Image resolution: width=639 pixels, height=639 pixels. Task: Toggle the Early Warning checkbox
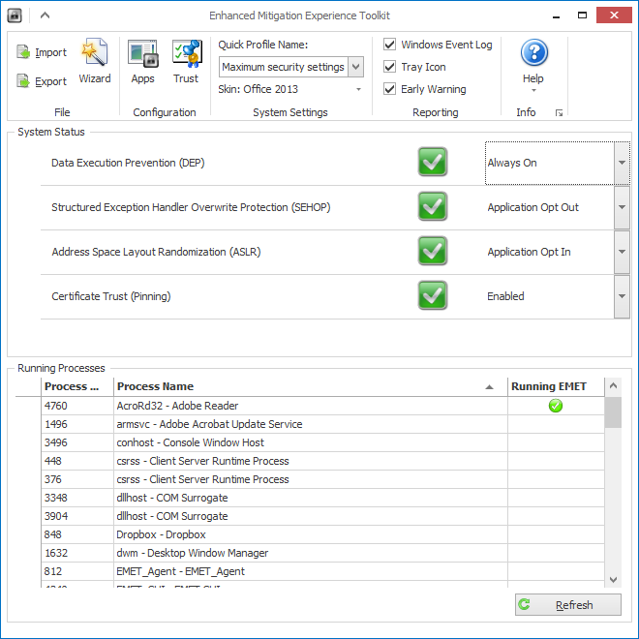[x=390, y=89]
